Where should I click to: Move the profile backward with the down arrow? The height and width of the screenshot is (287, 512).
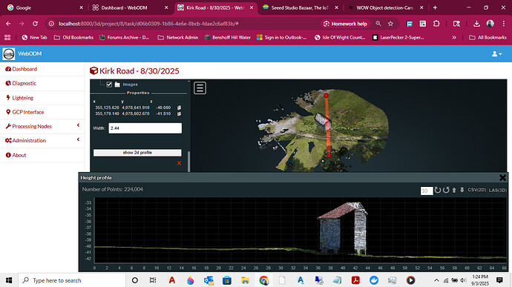tap(462, 190)
